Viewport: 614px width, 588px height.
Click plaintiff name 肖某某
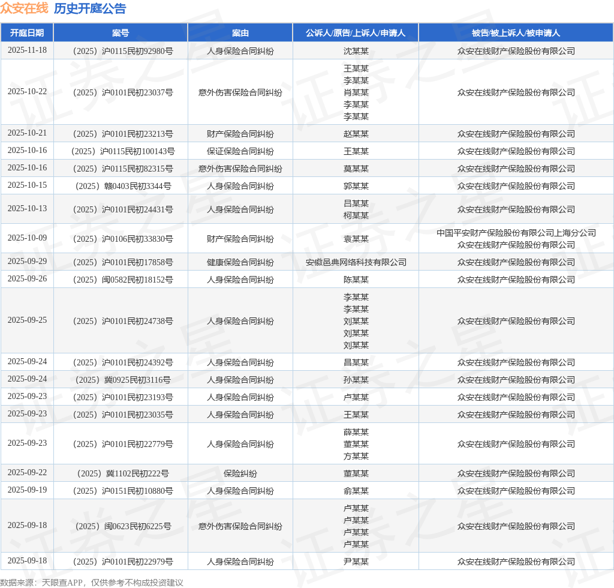(356, 92)
